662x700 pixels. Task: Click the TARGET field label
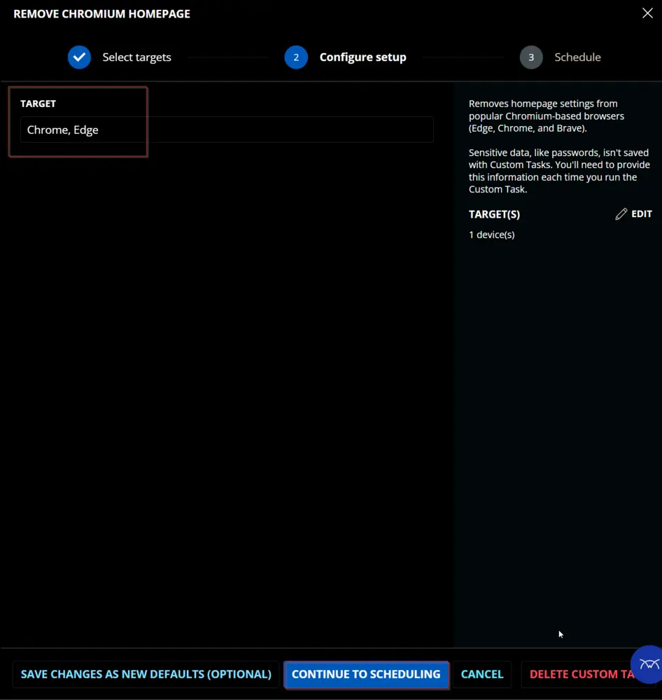click(x=38, y=104)
